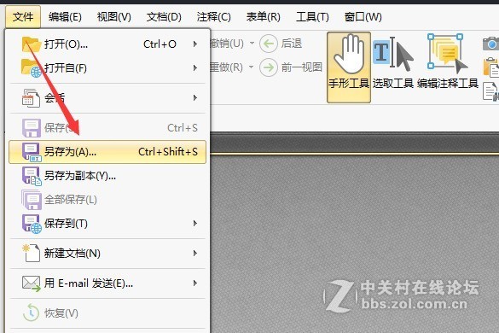Click the envelope e-mail icon
The image size is (499, 333).
click(31, 283)
